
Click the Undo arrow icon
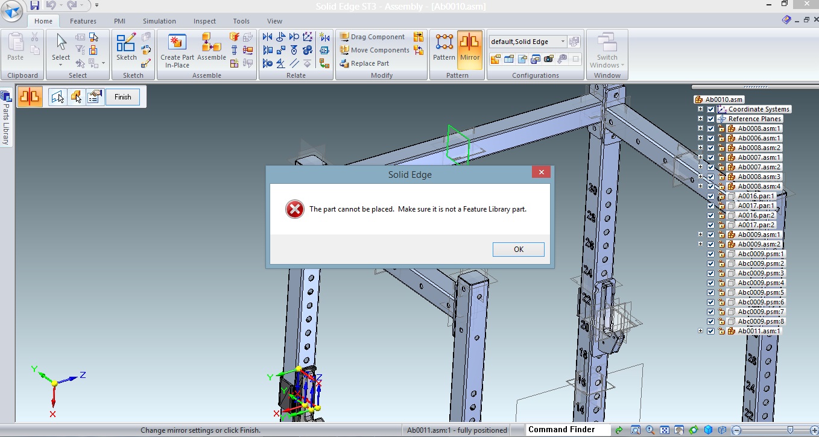51,5
